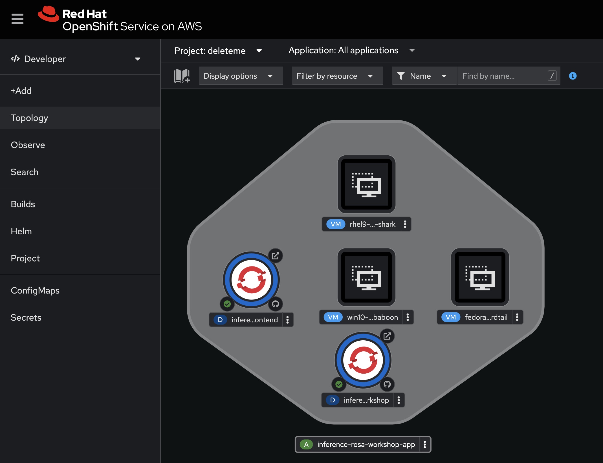This screenshot has height=463, width=603.
Task: Click build success checkmark on infere...rkshop node
Action: coord(339,384)
